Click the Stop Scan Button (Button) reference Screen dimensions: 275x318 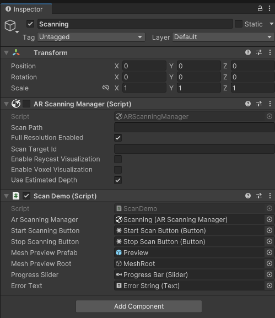point(189,241)
